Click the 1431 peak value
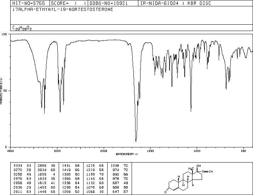253x195 pixels. [66, 166]
